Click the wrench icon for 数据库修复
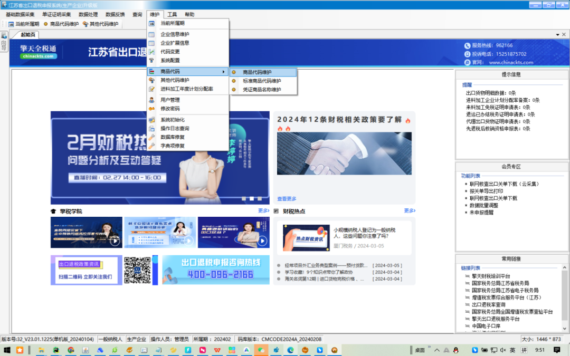Screen dimensions: 570x356 pos(151,137)
